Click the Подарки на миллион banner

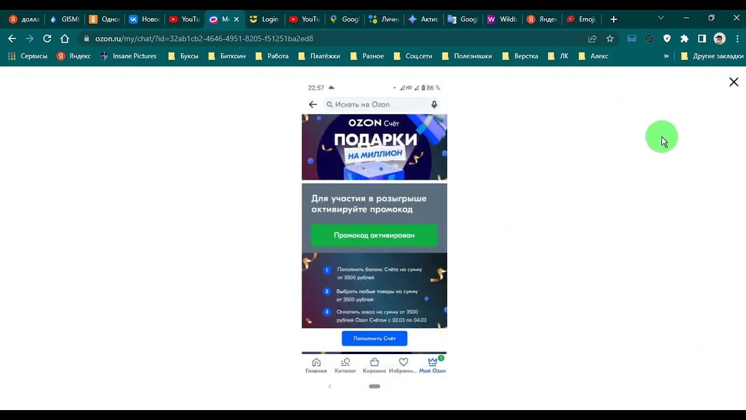[x=374, y=147]
